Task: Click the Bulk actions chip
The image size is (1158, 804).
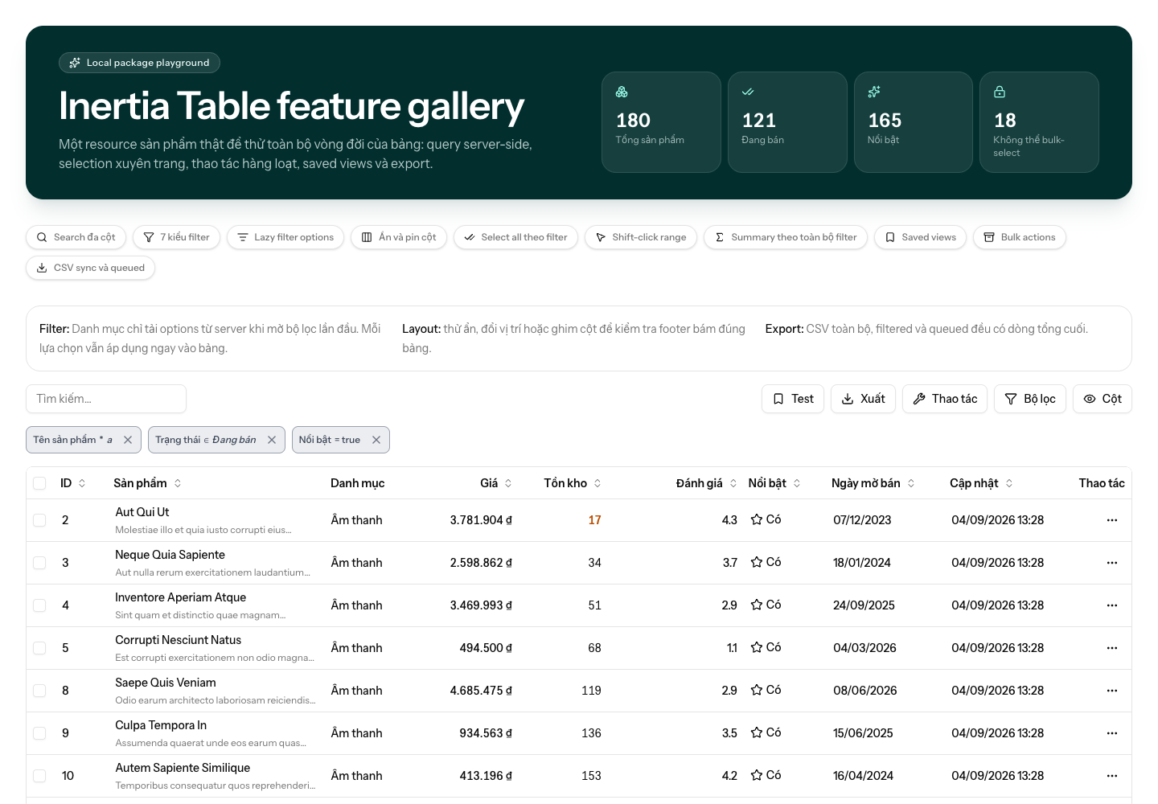Action: [x=1020, y=237]
